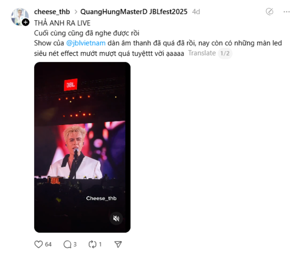This screenshot has height=254, width=300.
Task: Open the 4d timestamp permalink
Action: pyautogui.click(x=196, y=12)
